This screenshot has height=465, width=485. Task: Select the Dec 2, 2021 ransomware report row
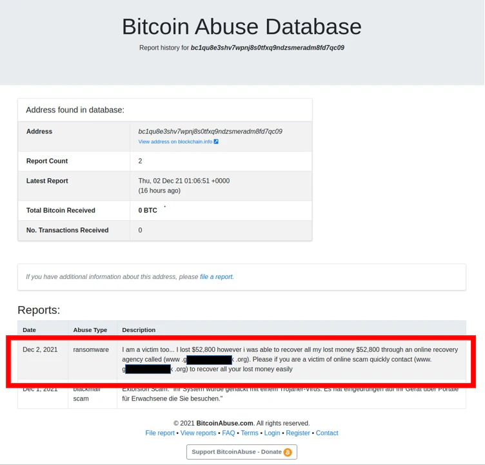[x=242, y=359]
